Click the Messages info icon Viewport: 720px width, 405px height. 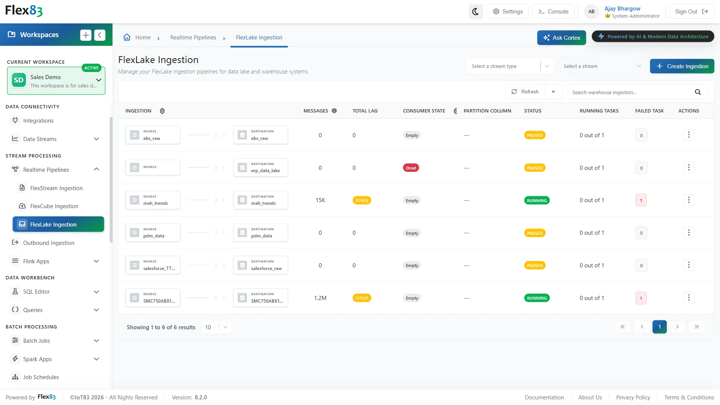(334, 111)
